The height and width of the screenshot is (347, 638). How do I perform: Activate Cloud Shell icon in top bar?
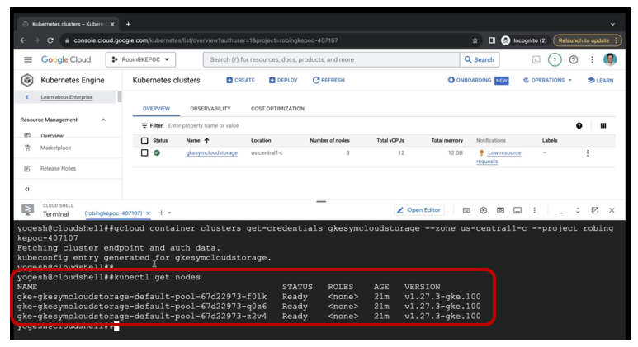point(536,59)
